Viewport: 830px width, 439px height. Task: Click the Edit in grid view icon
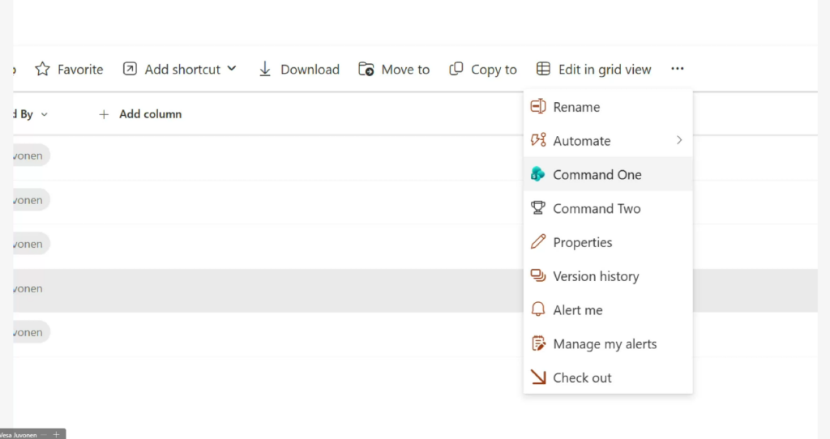click(544, 70)
